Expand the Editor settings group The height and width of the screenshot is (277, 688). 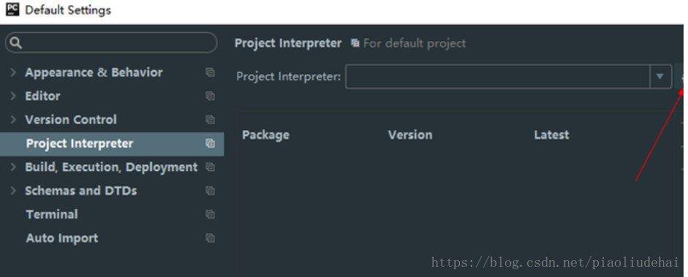(x=13, y=96)
